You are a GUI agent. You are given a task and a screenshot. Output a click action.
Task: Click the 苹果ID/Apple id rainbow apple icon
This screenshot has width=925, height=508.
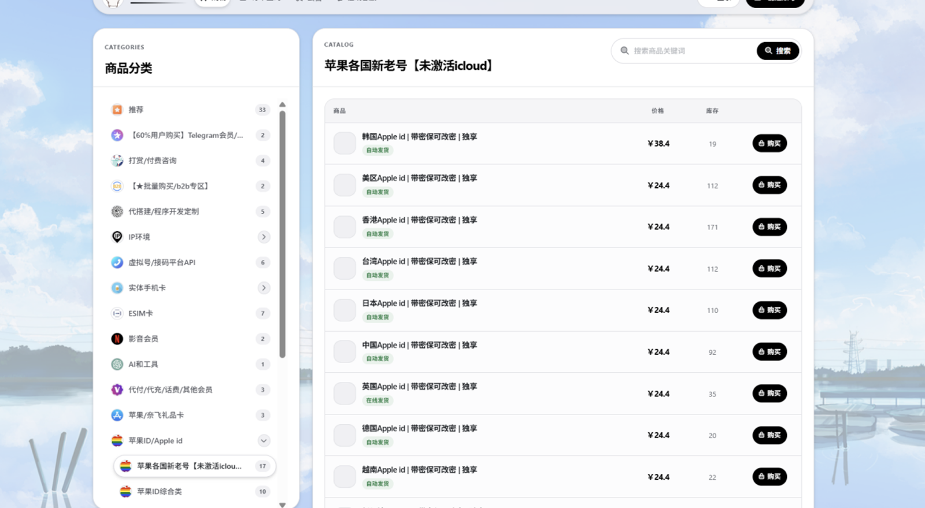click(117, 440)
